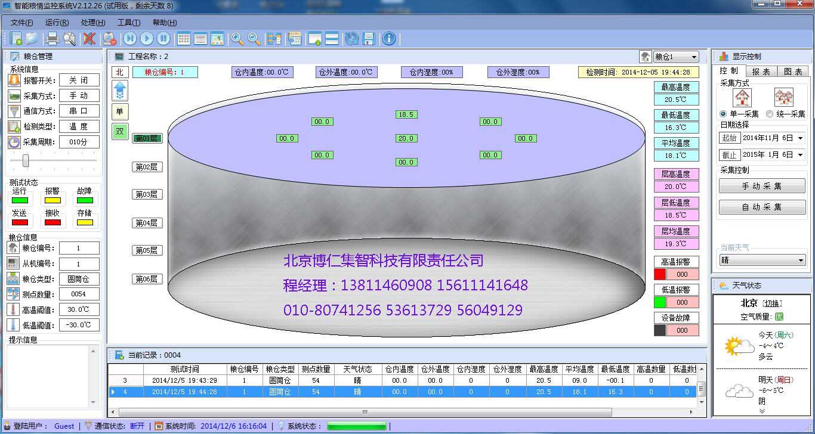The width and height of the screenshot is (815, 434).
Task: Toggle the 单 display button
Action: (x=120, y=111)
